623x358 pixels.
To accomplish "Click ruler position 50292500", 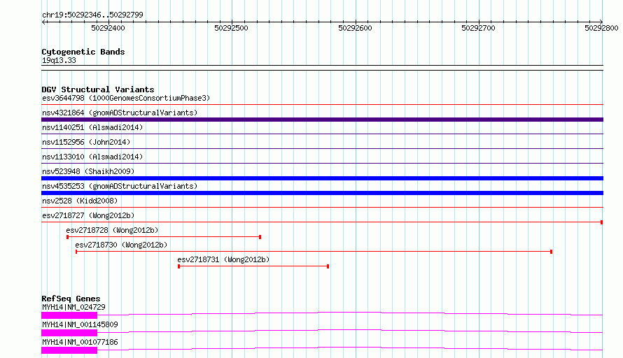I will coord(231,28).
